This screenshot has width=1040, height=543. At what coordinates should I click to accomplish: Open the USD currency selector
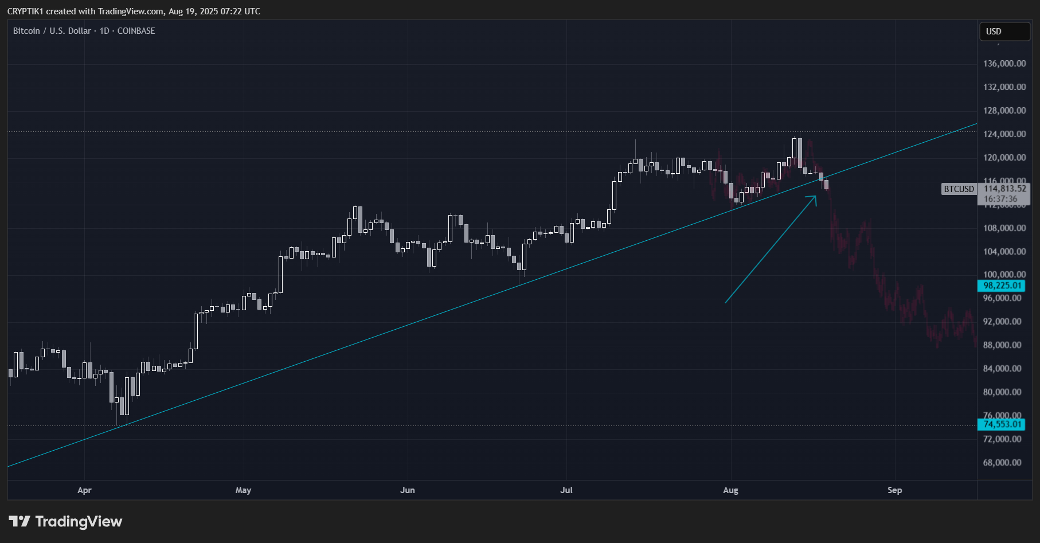tap(1004, 32)
